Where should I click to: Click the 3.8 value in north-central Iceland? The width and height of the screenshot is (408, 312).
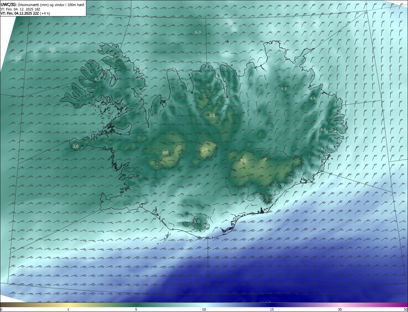(x=212, y=115)
